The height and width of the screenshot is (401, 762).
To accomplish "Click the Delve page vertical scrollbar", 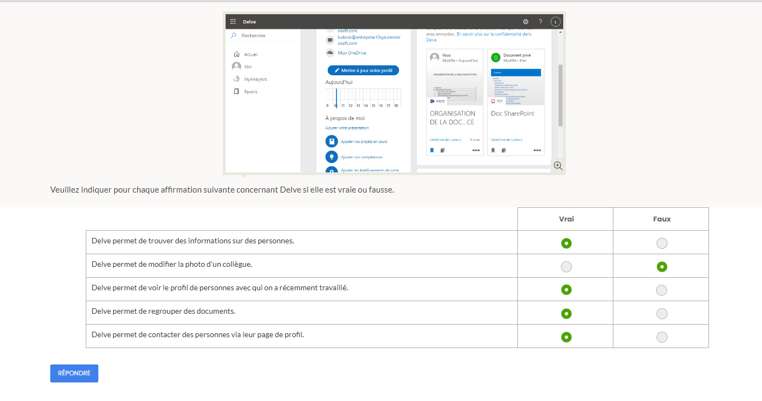I will (x=560, y=95).
